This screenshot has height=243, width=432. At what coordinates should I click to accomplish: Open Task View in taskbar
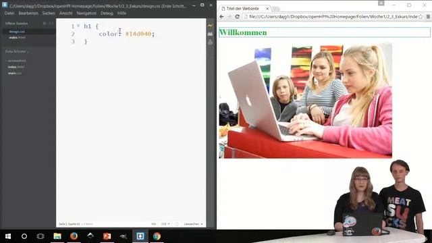click(40, 236)
